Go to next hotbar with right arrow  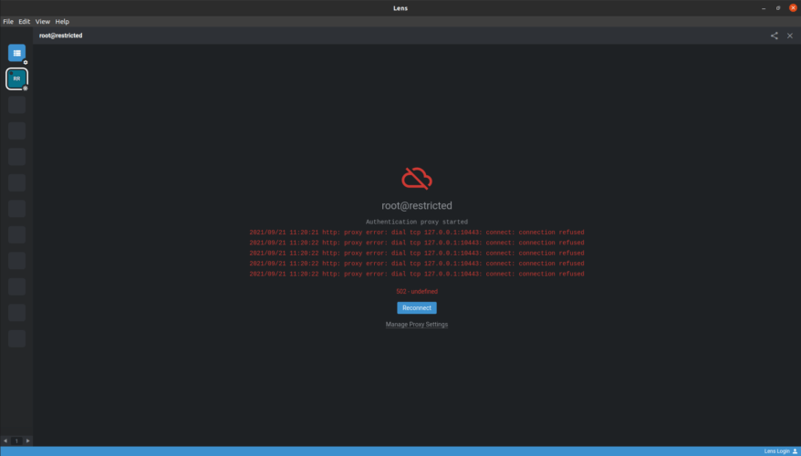click(x=28, y=440)
